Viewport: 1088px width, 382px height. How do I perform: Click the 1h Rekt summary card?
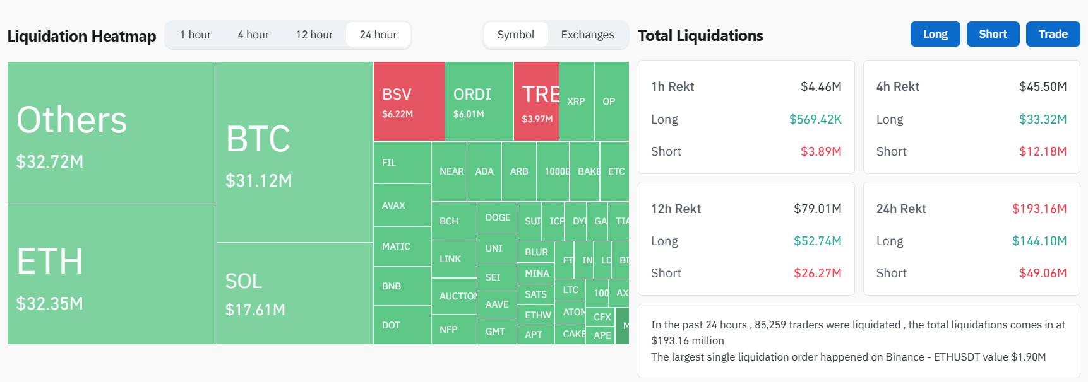click(746, 117)
